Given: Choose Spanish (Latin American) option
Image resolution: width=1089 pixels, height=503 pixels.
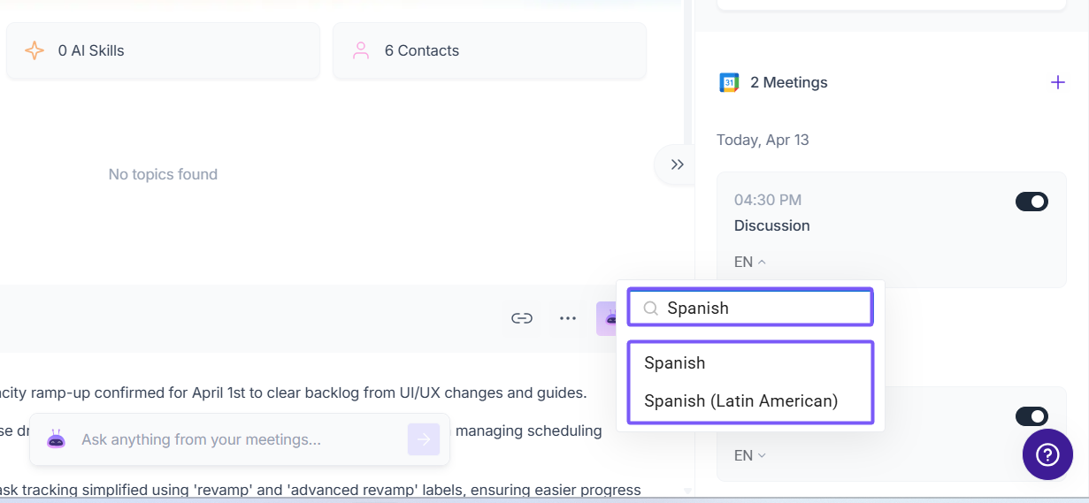Looking at the screenshot, I should (x=740, y=400).
